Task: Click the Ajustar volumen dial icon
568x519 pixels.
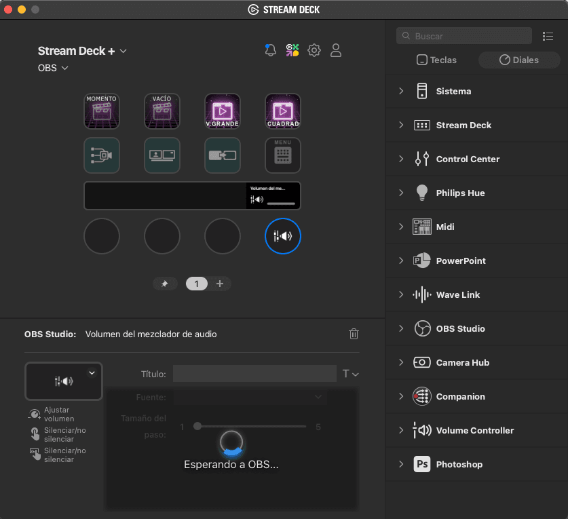Action: click(35, 414)
